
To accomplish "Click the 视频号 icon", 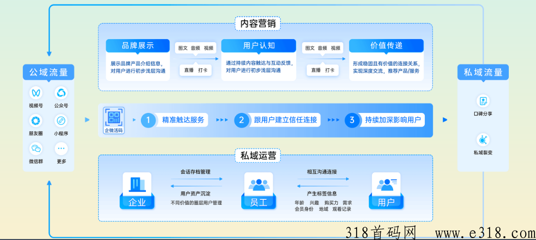I will pos(36,93).
